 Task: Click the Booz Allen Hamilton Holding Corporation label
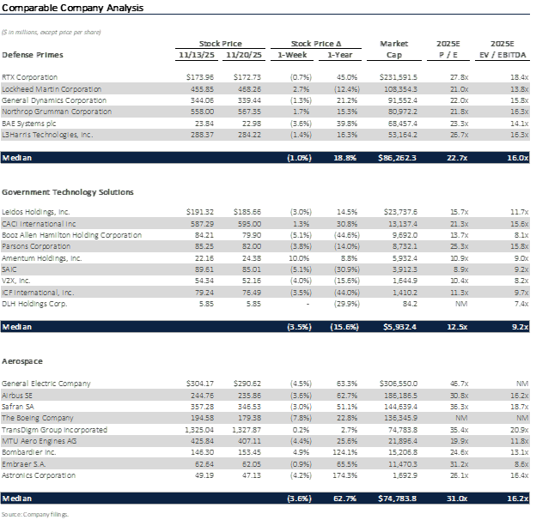click(71, 234)
